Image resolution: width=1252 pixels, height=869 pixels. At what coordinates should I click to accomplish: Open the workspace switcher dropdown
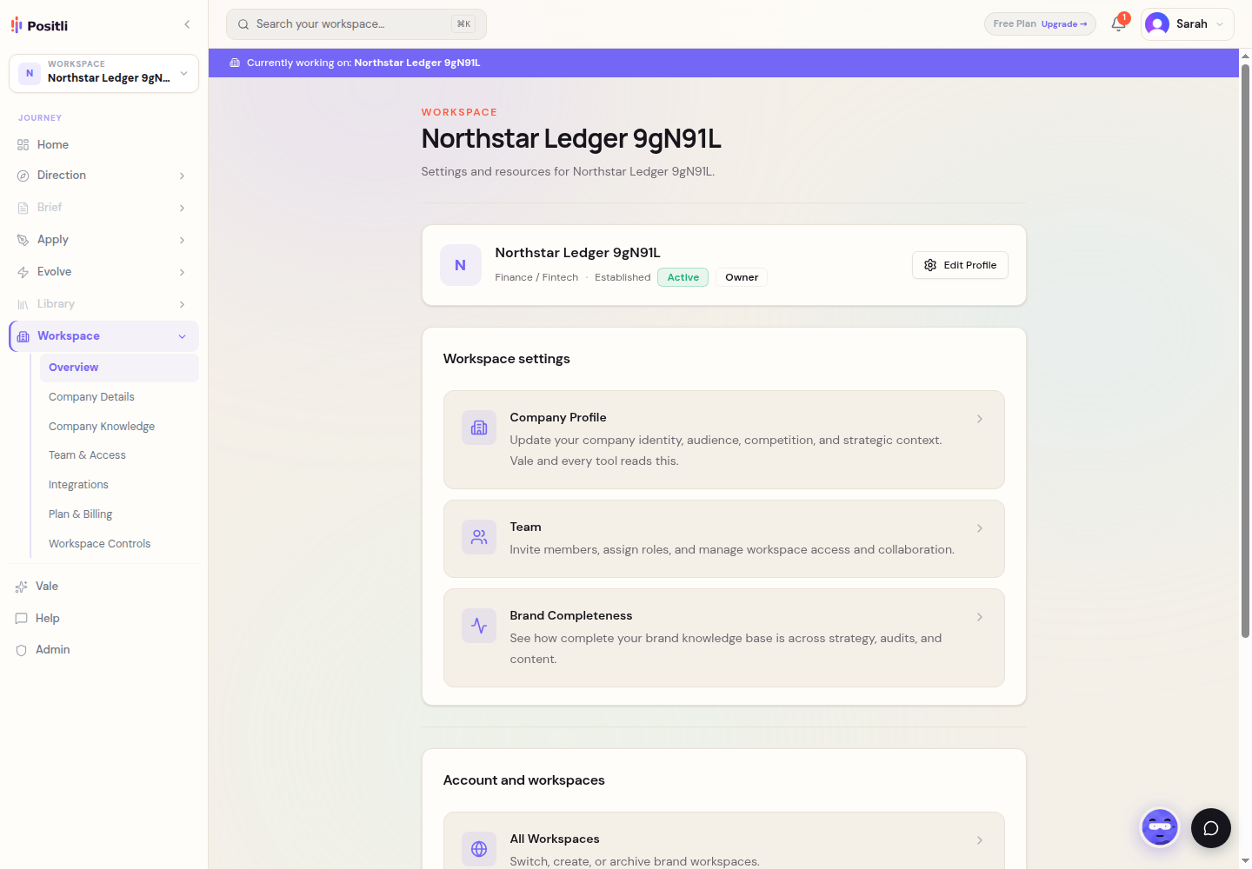click(x=103, y=73)
